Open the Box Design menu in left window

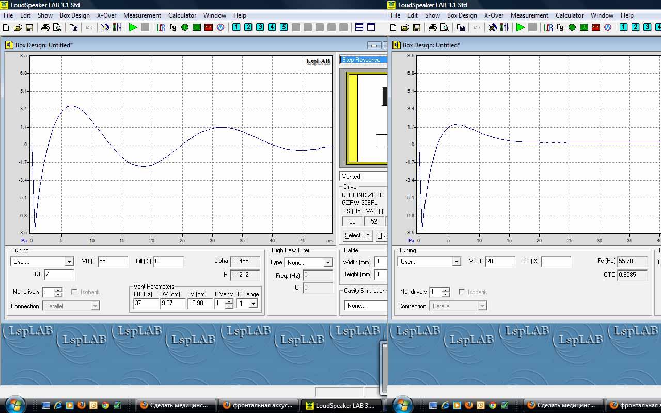(75, 15)
